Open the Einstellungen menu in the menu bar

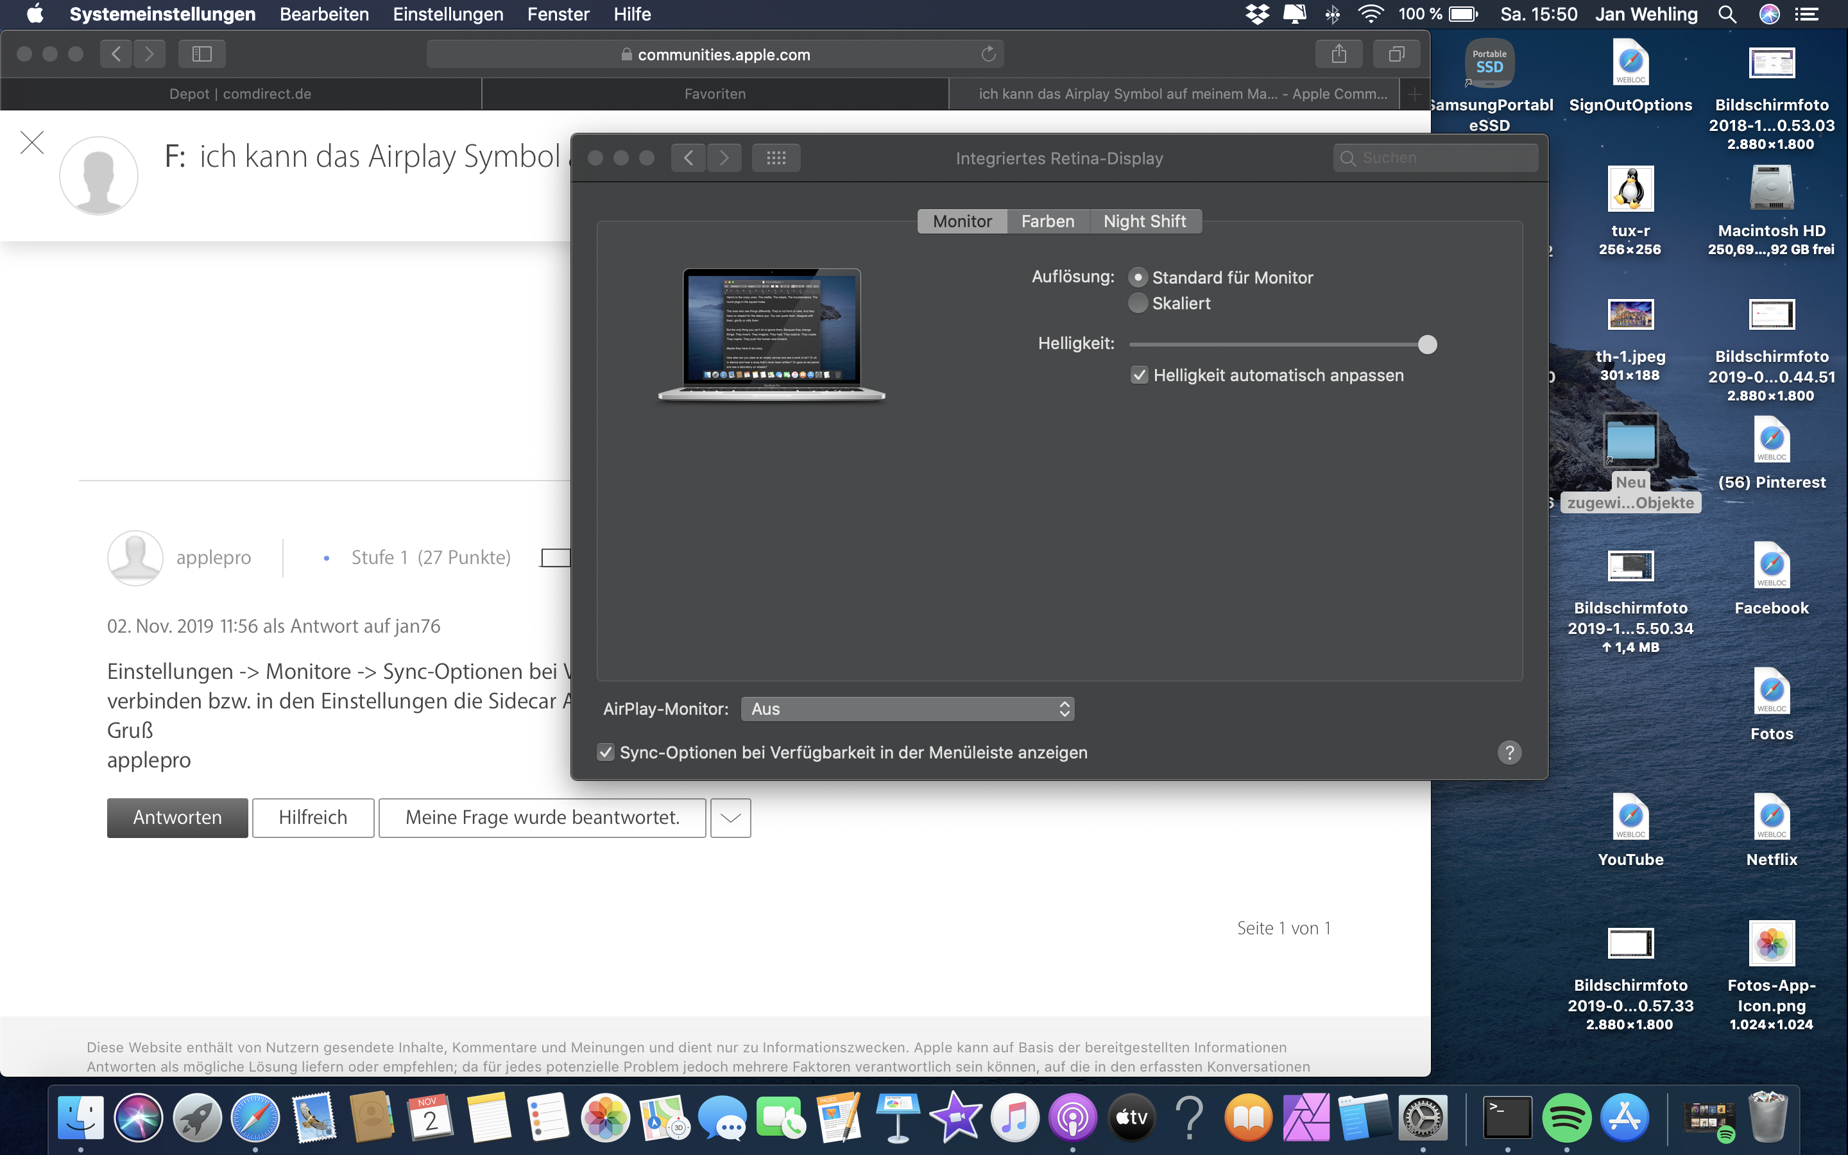pos(447,13)
